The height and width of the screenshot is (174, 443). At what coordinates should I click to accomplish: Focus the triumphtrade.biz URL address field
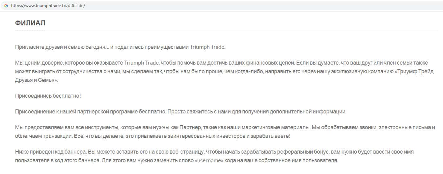[x=48, y=6]
